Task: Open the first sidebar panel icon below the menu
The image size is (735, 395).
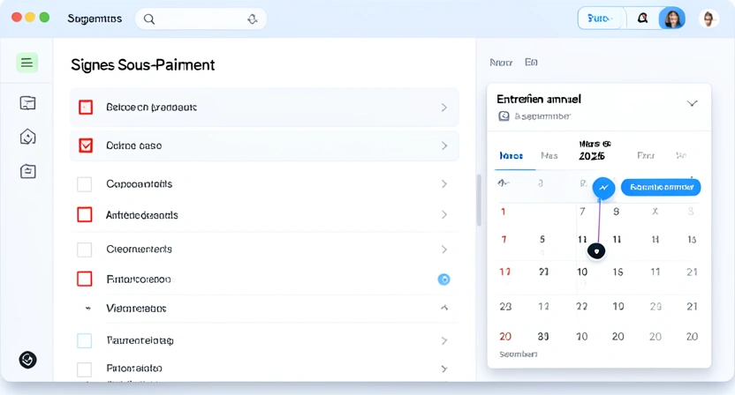Action: pyautogui.click(x=27, y=103)
